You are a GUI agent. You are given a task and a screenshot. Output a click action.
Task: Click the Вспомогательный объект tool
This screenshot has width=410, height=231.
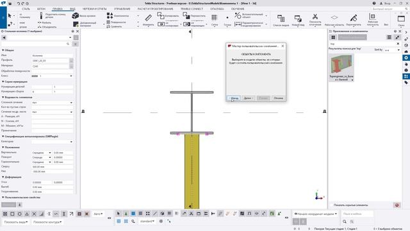[250, 15]
